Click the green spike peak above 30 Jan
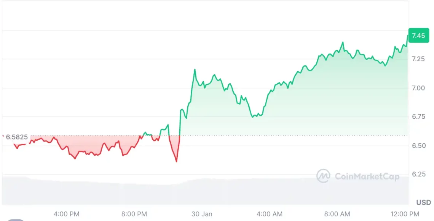This screenshot has height=221, width=434. tap(195, 70)
